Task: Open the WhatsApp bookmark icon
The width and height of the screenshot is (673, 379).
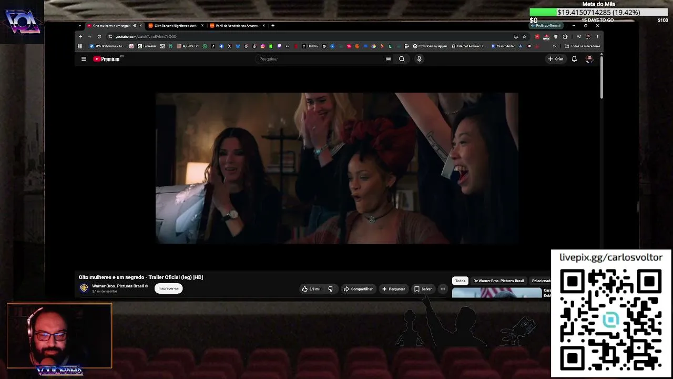Action: 205,46
